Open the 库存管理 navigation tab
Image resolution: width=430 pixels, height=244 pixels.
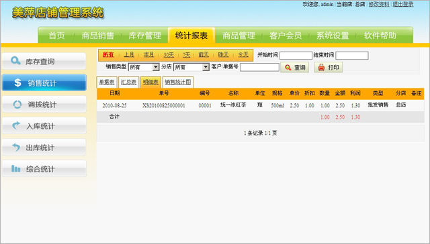tap(145, 36)
